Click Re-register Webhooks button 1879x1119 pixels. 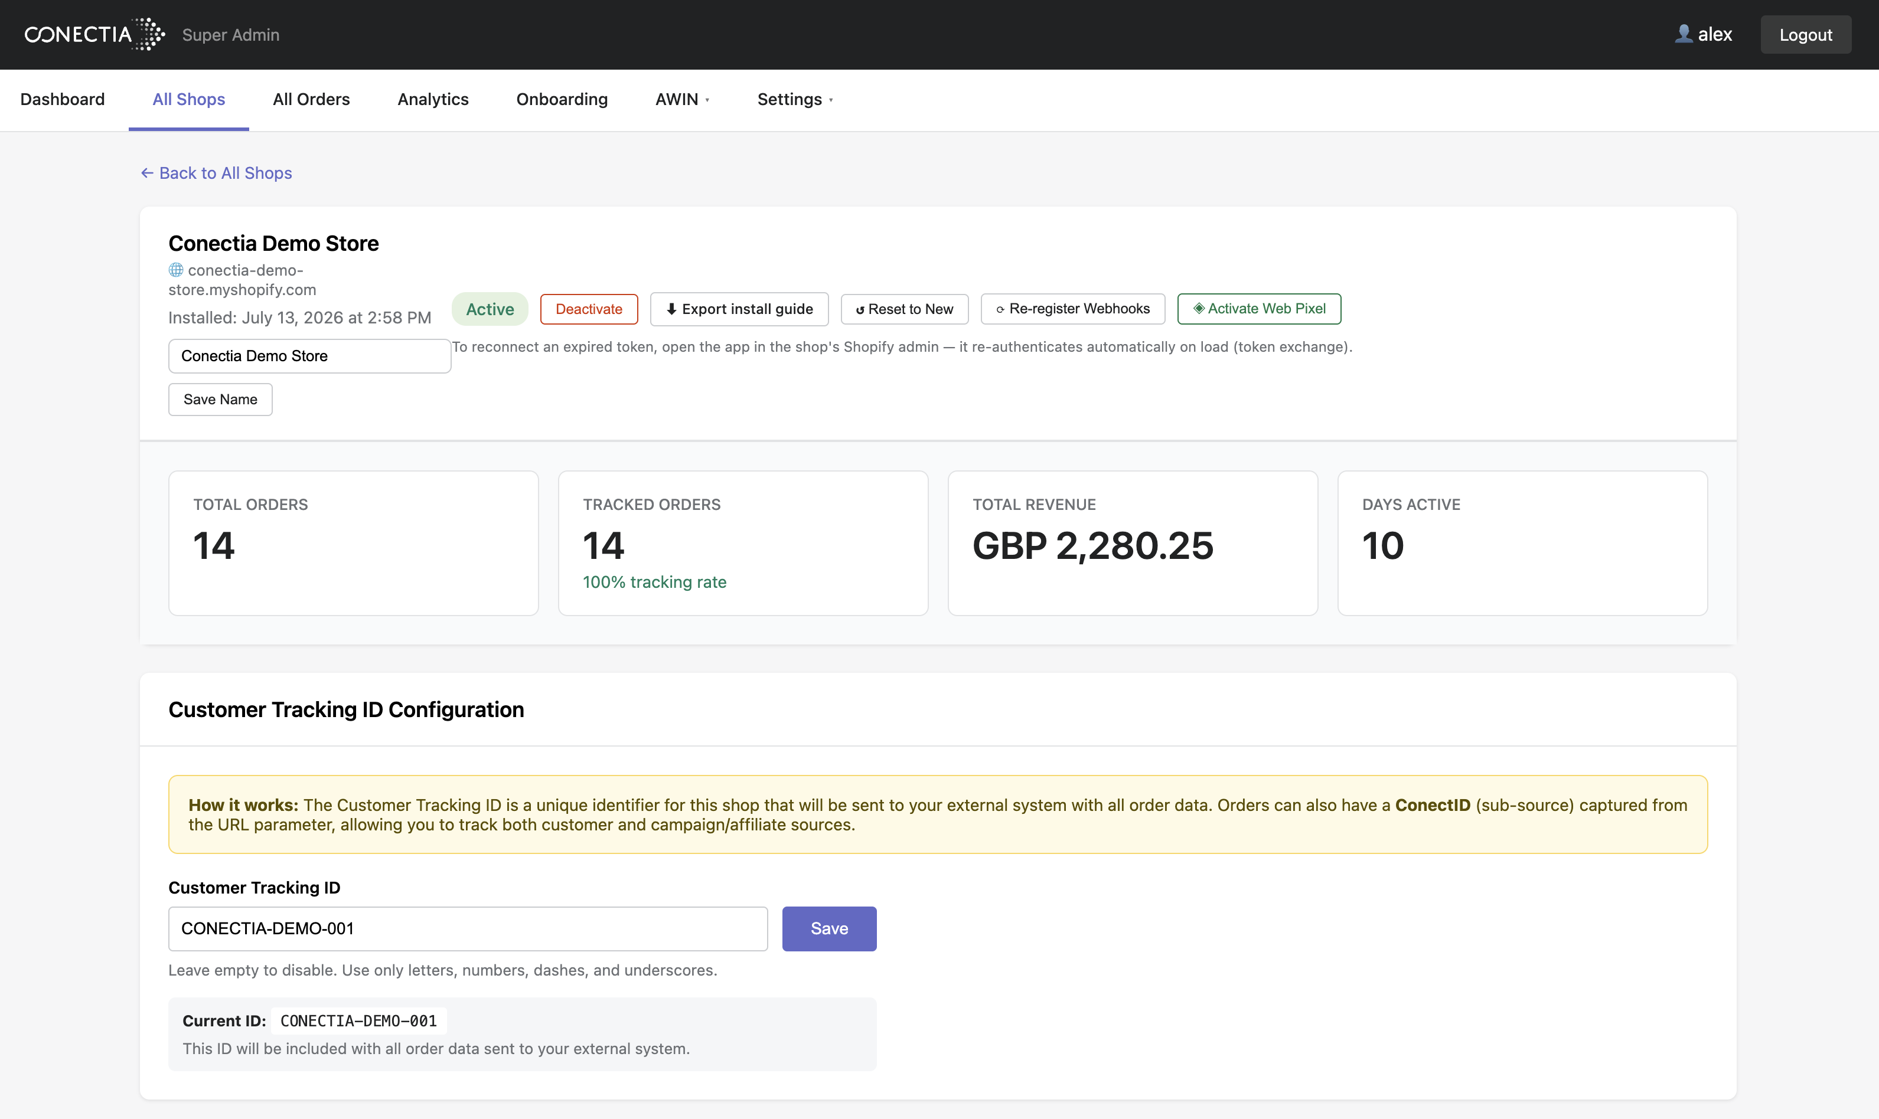[1072, 309]
